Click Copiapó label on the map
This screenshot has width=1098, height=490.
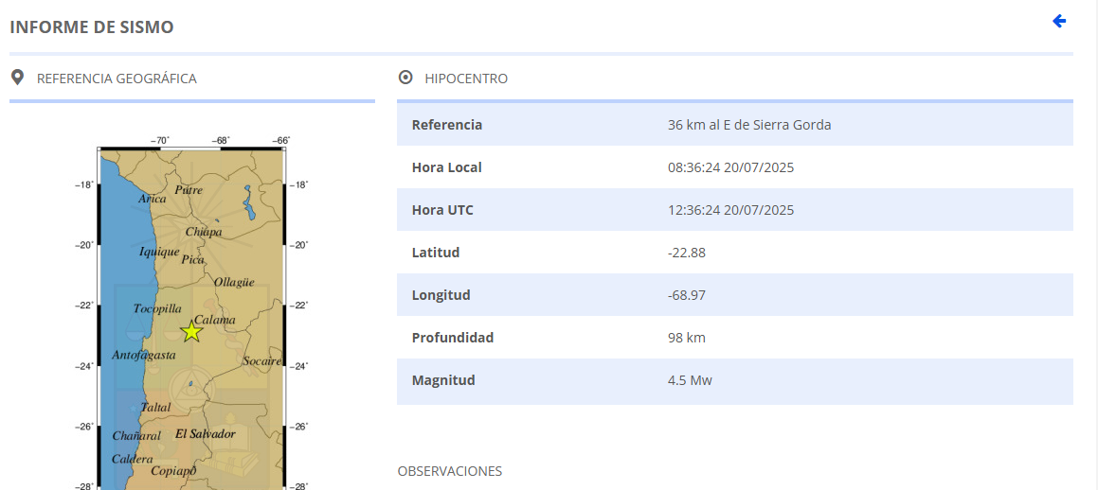coord(173,470)
